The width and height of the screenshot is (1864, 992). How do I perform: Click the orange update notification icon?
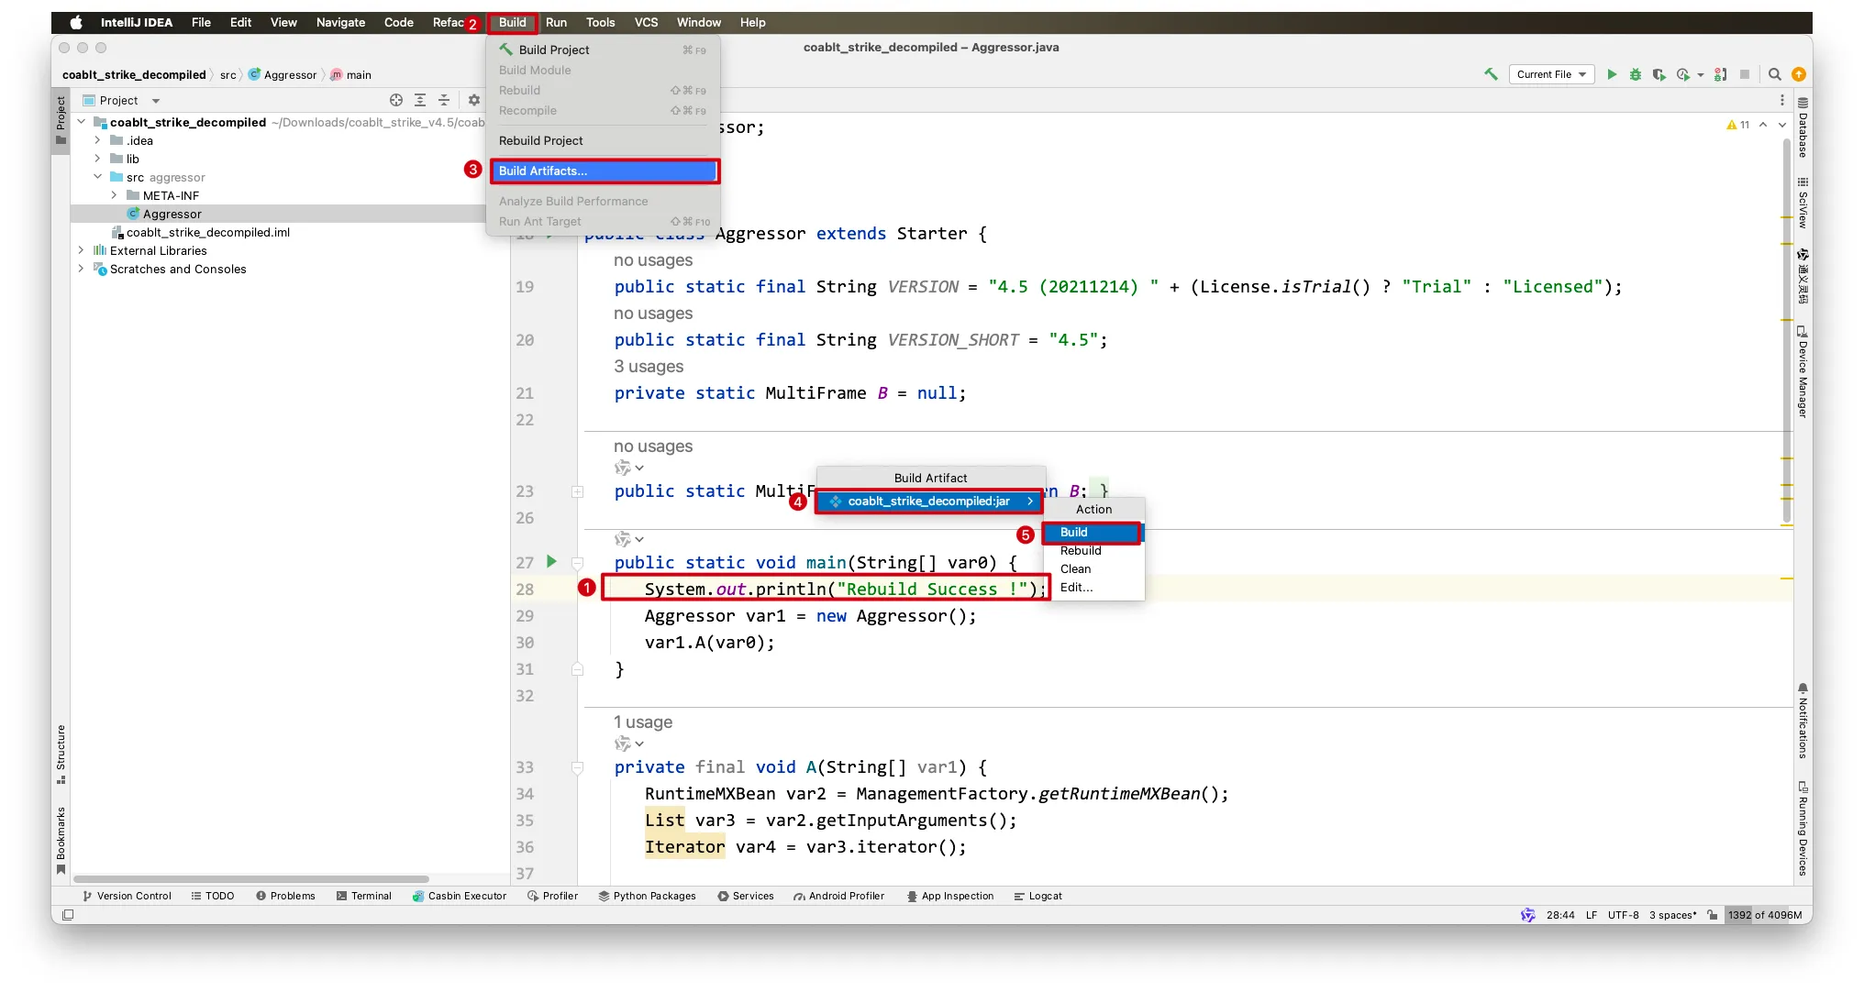[1799, 74]
